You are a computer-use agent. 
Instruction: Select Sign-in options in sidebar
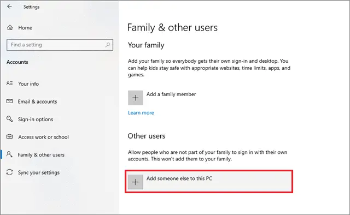coord(36,120)
